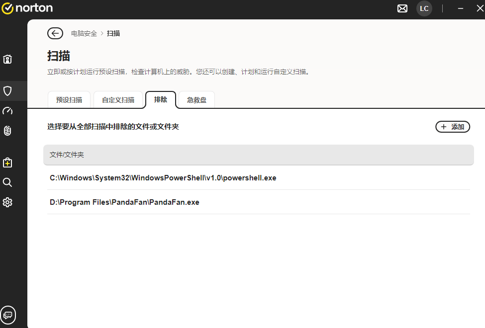Select the 排除 tab
Image resolution: width=485 pixels, height=328 pixels.
[161, 99]
